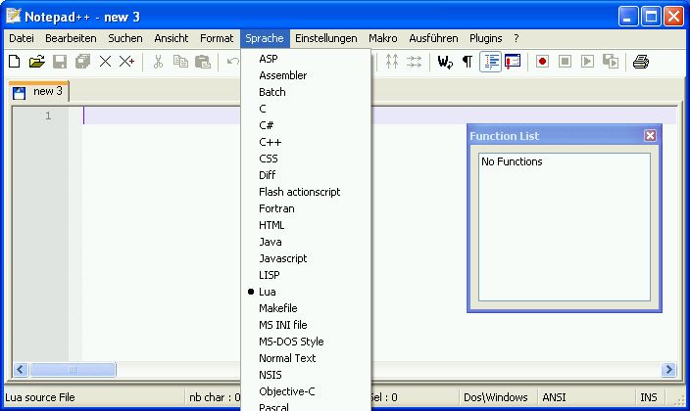This screenshot has height=411, width=690.
Task: Toggle indent guide icon
Action: click(x=490, y=62)
